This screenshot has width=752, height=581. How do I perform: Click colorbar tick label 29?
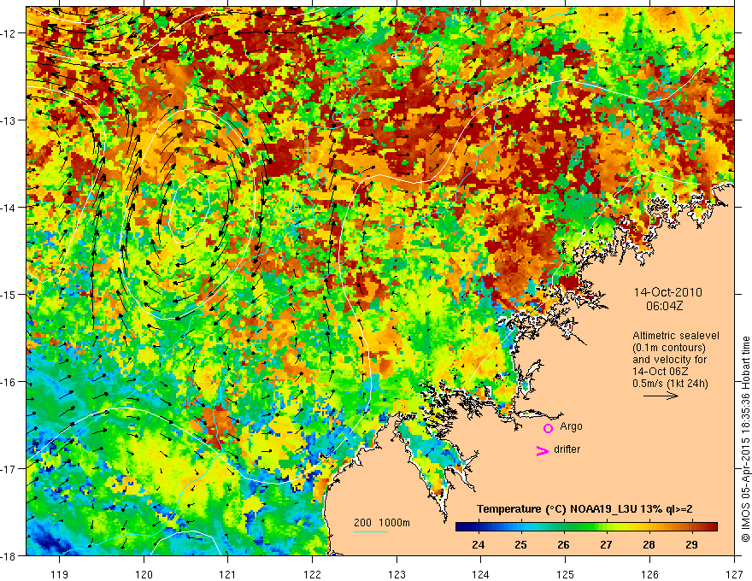(691, 544)
